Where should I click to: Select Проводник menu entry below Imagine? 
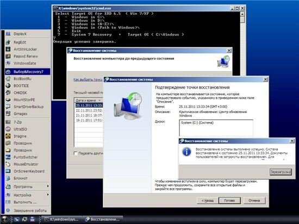(23, 143)
